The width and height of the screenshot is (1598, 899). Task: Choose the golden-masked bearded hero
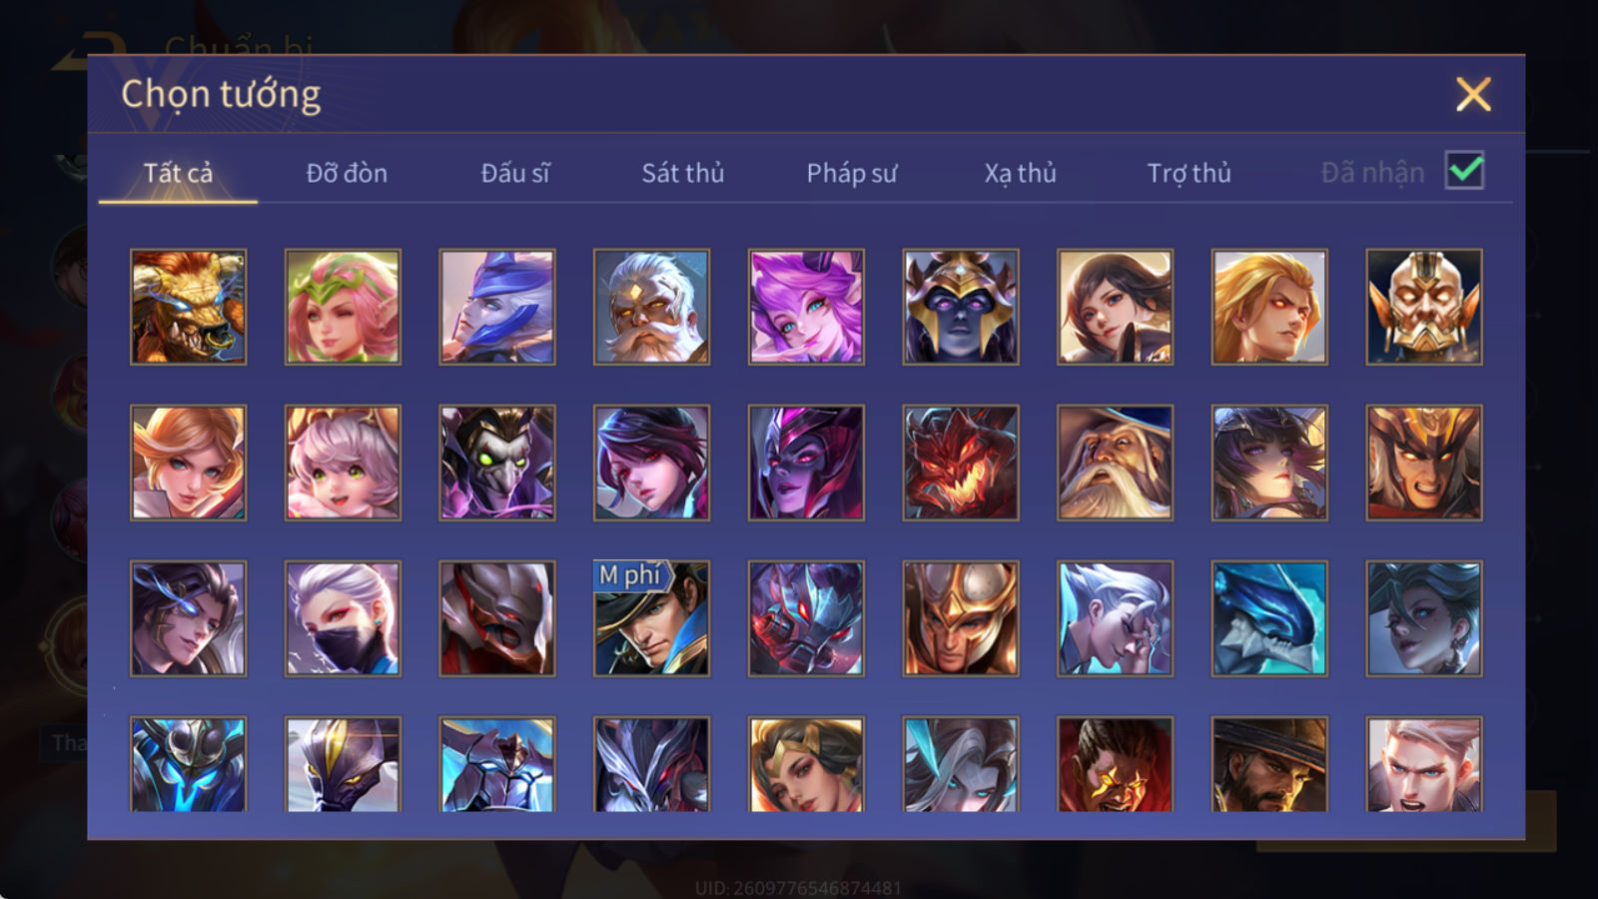coord(1424,307)
